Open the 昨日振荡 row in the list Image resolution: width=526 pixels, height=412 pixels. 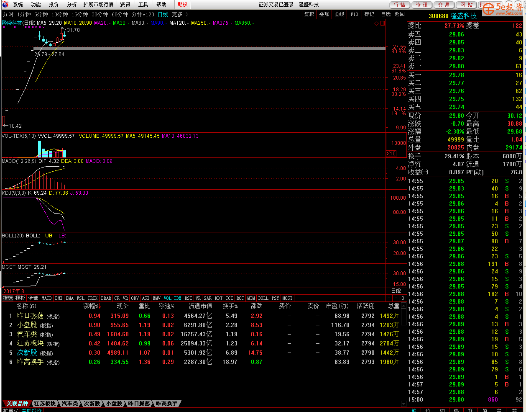click(x=201, y=316)
